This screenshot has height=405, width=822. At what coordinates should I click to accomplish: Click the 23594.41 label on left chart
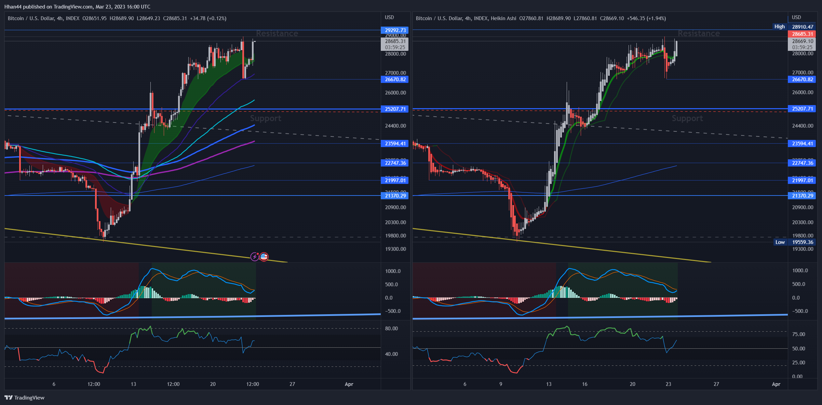(x=395, y=143)
